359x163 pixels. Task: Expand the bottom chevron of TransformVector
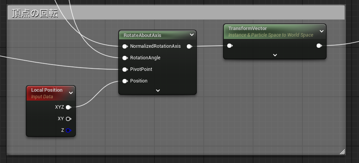[275, 55]
